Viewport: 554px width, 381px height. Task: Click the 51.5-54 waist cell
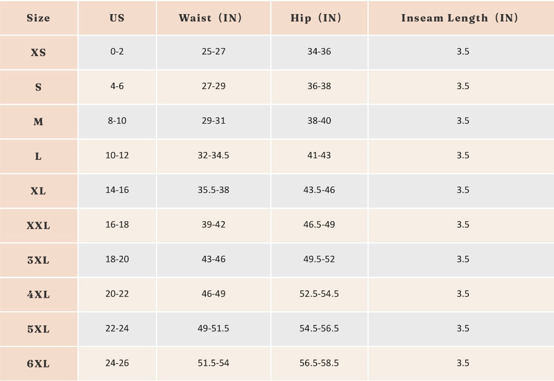coord(213,363)
